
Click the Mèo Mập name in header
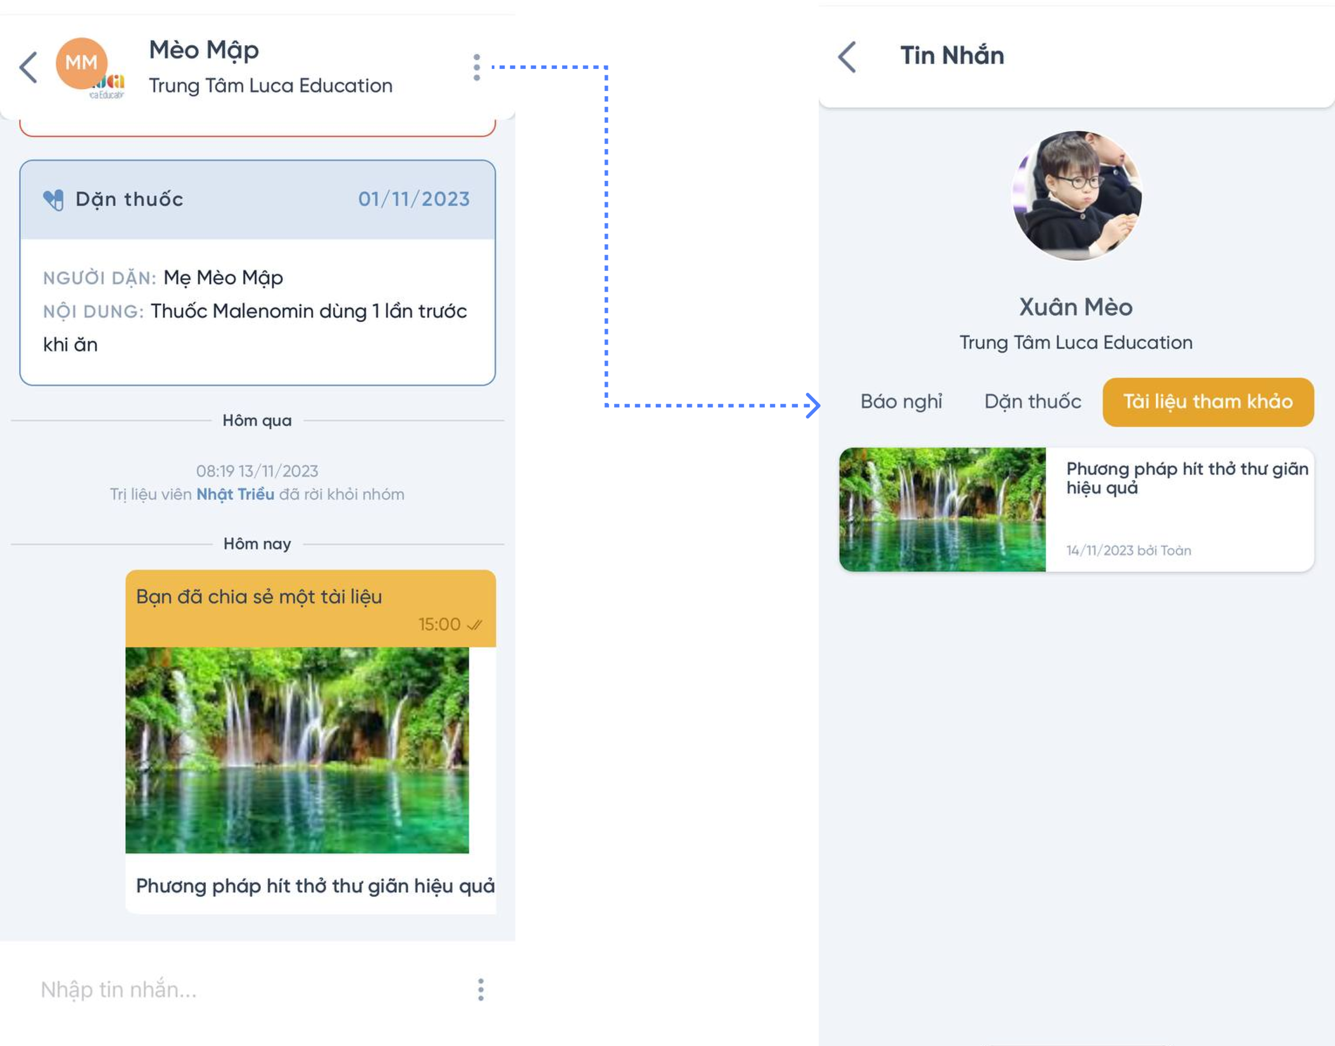pyautogui.click(x=204, y=50)
